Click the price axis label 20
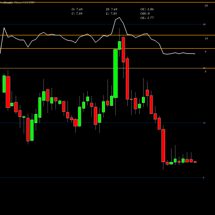The width and height of the screenshot is (215, 215). coord(204,25)
